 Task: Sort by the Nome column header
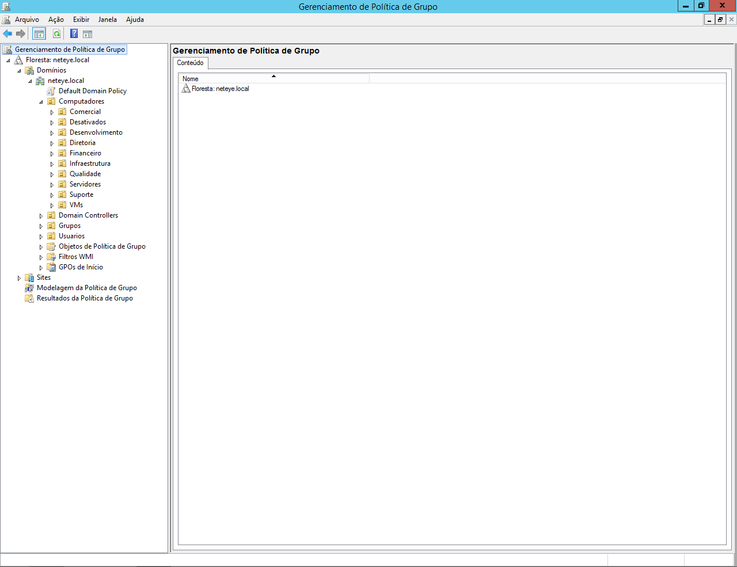273,79
